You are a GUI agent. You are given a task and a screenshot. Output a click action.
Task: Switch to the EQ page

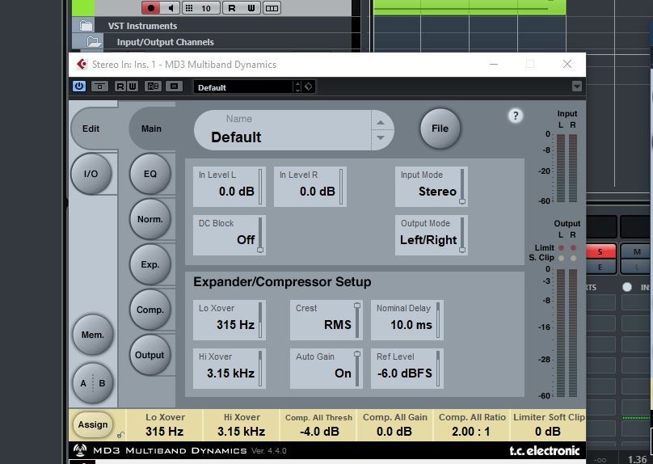click(150, 174)
